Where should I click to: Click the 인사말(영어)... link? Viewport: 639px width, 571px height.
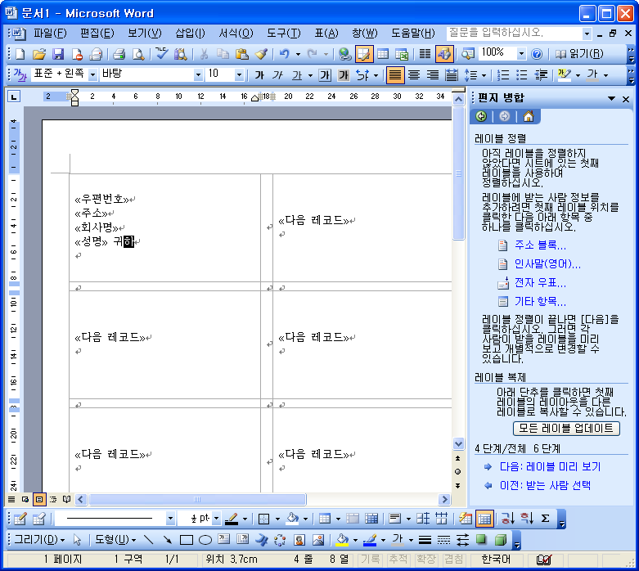coord(547,264)
